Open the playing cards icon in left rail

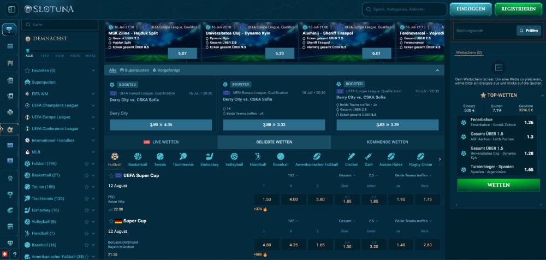pos(10,96)
